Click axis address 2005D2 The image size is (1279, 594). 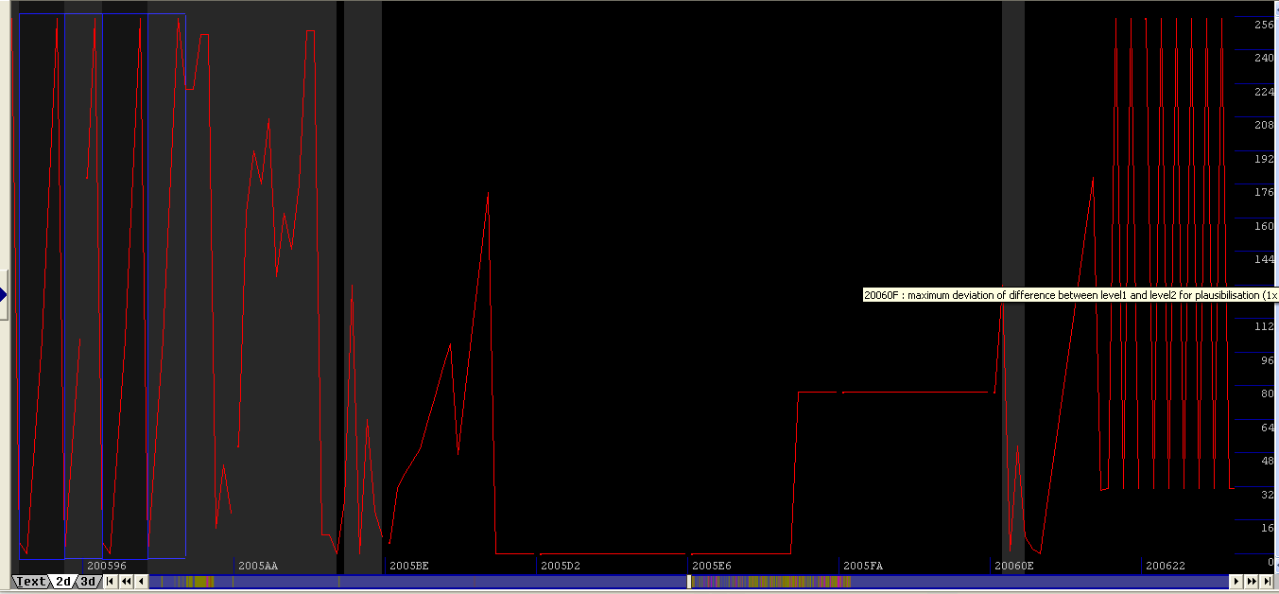(x=560, y=566)
